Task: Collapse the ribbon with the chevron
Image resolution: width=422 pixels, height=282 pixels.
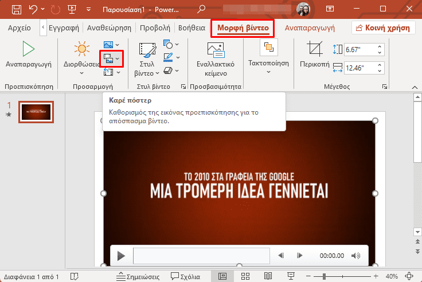Action: 415,87
